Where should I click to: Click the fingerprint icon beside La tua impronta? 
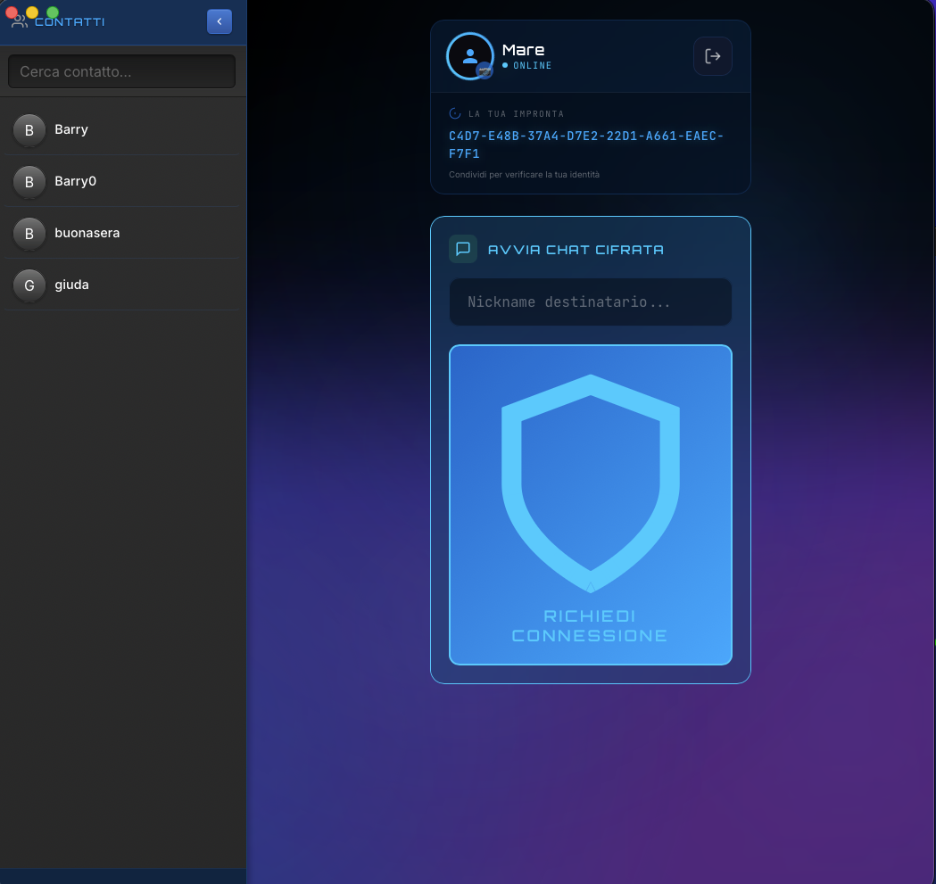pyautogui.click(x=455, y=114)
